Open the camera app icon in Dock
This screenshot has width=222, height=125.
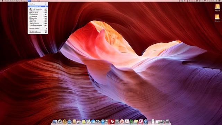click(98, 122)
